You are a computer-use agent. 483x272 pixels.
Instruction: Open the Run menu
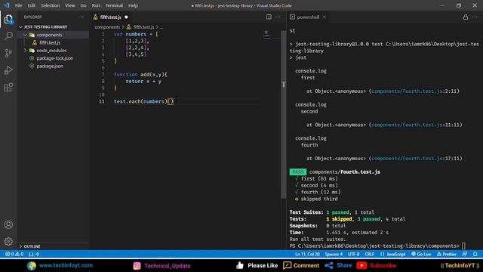96,5
